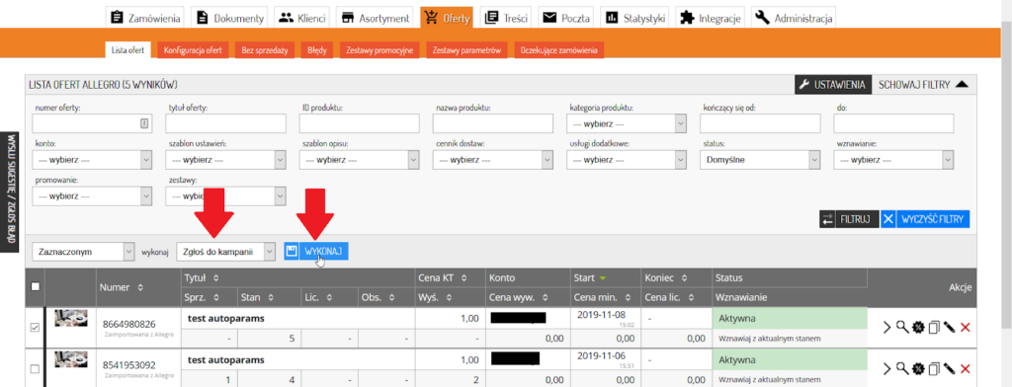Focus the nazwa produktu input field

coord(493,123)
